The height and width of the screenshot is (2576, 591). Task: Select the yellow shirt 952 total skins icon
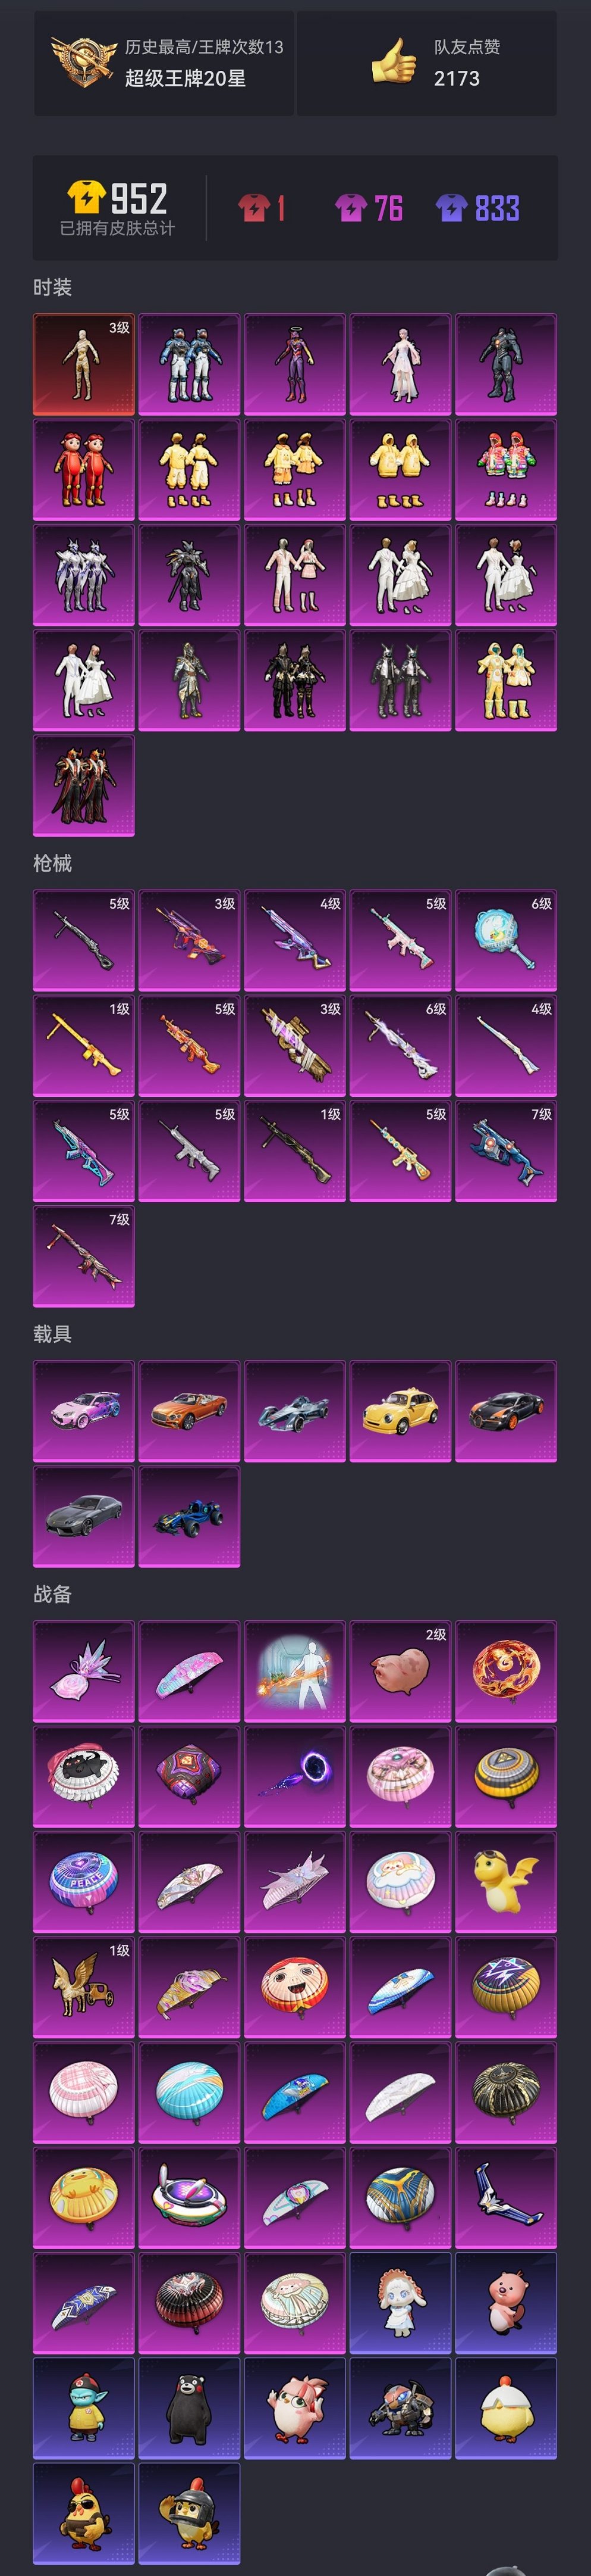point(87,197)
